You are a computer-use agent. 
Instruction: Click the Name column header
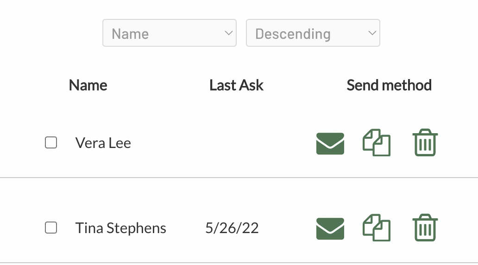[x=88, y=85]
